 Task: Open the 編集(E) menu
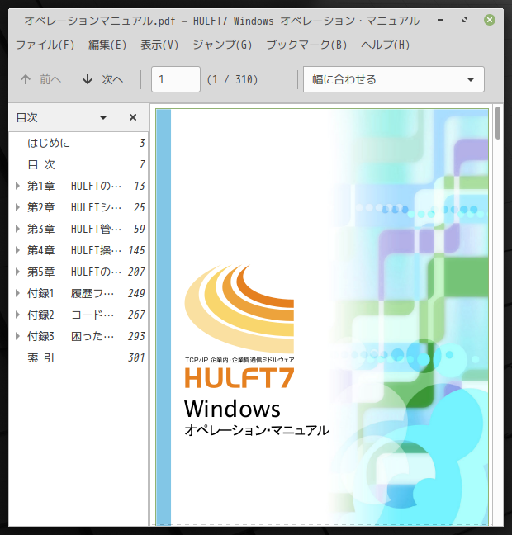click(107, 45)
